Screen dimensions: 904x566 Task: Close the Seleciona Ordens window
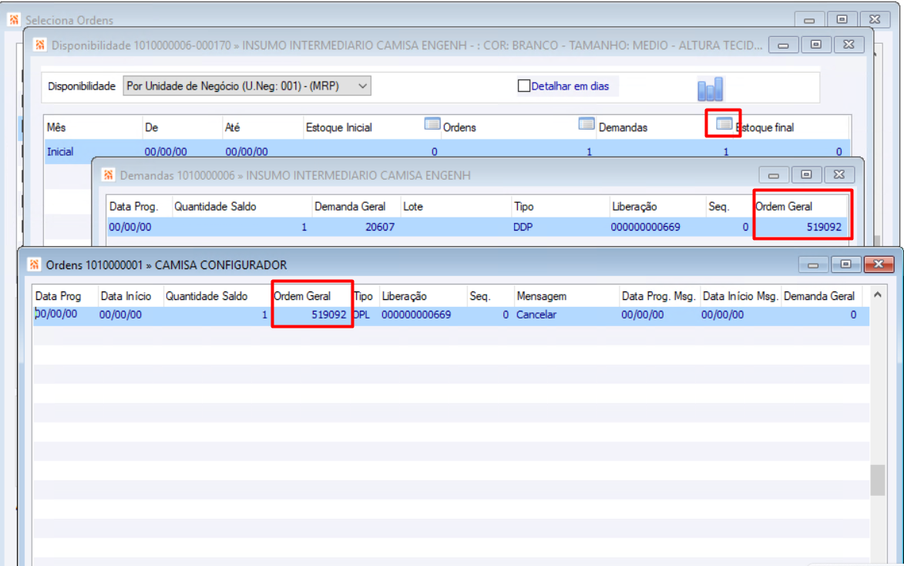coord(875,19)
